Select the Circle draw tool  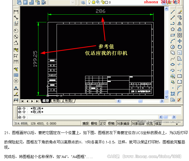pos(173,47)
